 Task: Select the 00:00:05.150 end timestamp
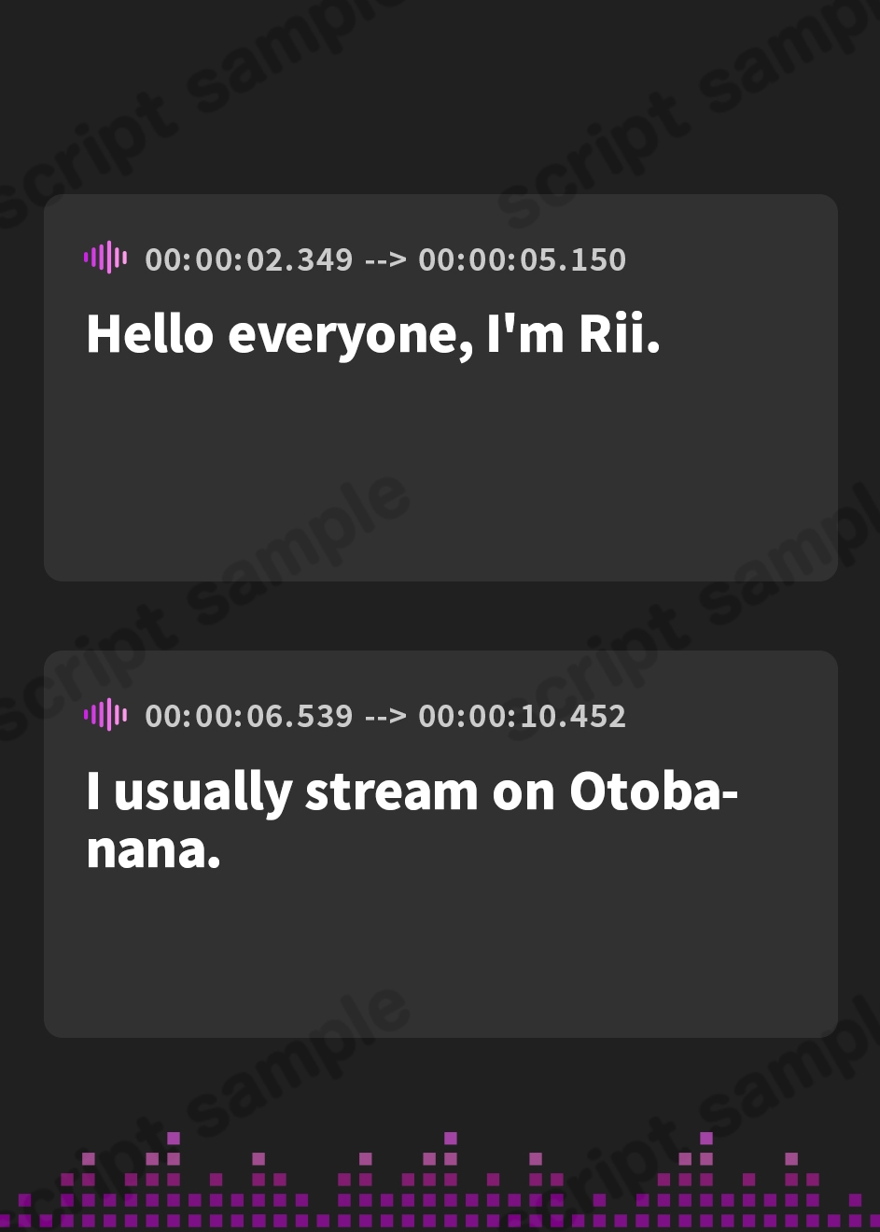click(522, 259)
